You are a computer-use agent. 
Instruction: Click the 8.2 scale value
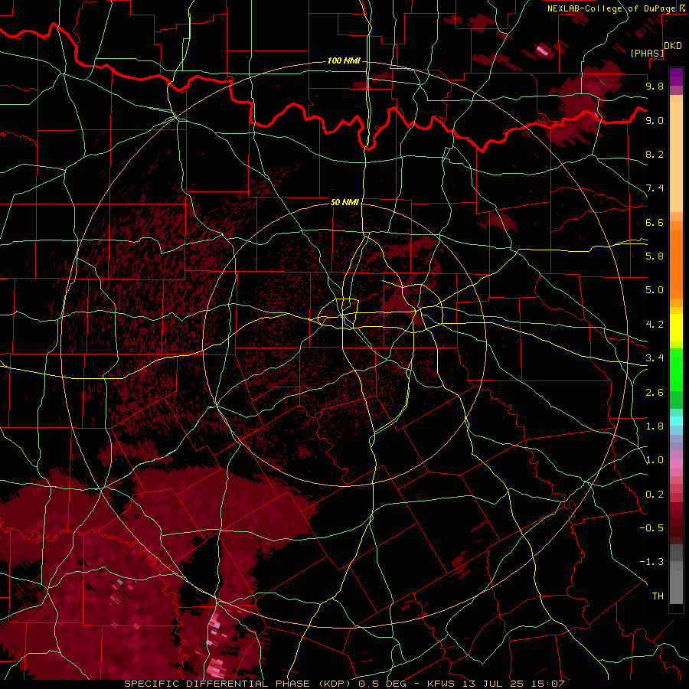pyautogui.click(x=655, y=154)
